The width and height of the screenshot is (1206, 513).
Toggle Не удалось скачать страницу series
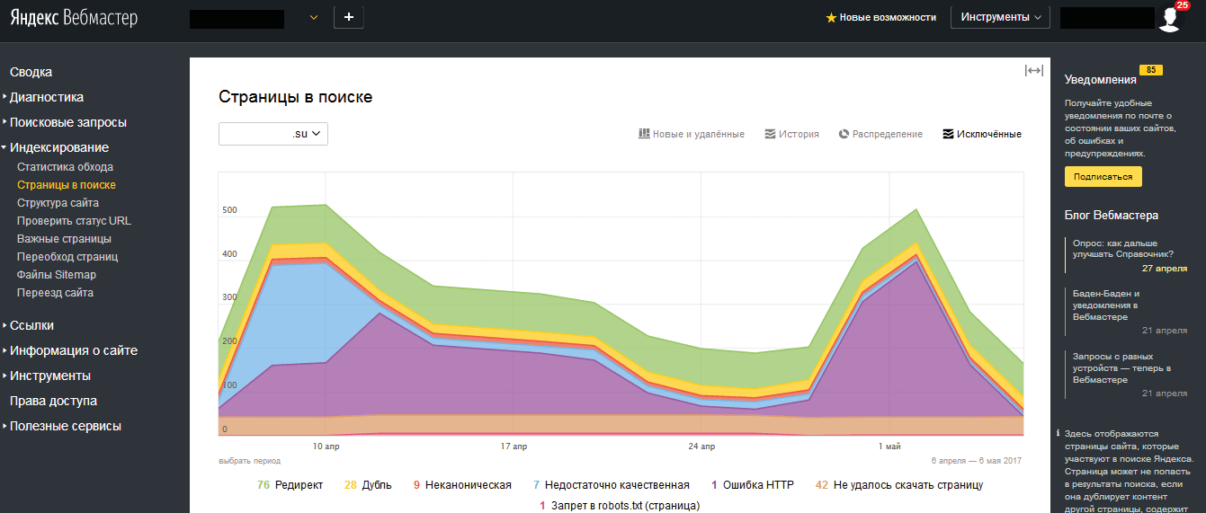(898, 485)
